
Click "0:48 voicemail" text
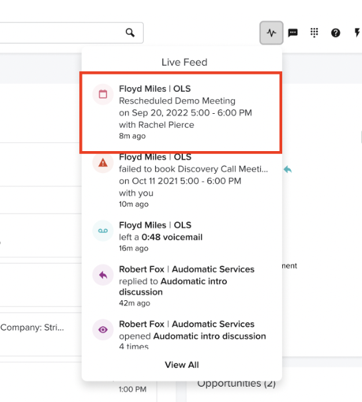pos(172,237)
